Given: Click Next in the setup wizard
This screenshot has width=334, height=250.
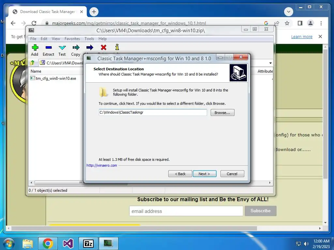Looking at the screenshot, I should (205, 174).
